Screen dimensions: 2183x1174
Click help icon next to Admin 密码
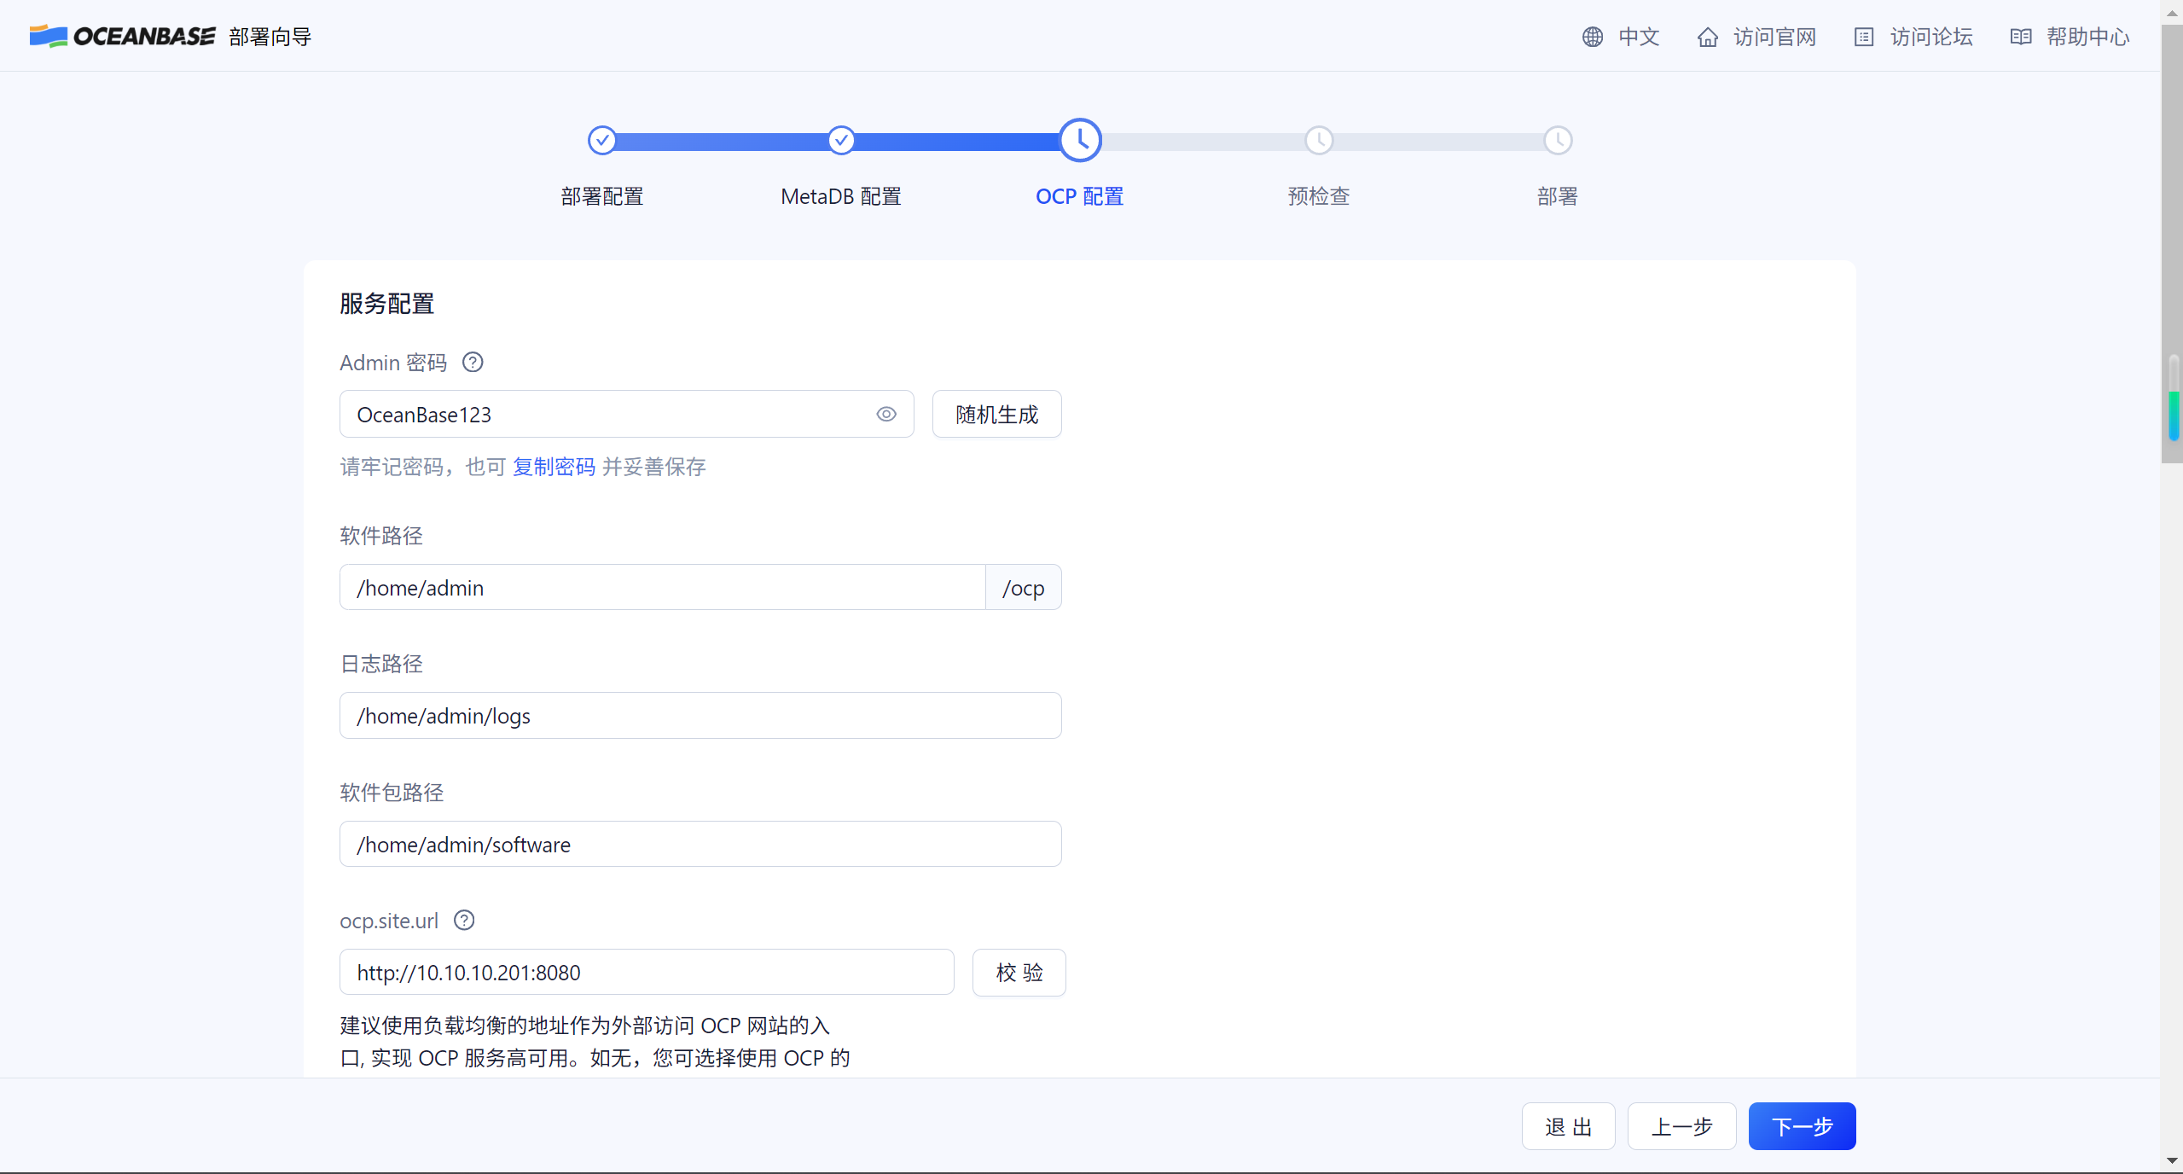472,363
